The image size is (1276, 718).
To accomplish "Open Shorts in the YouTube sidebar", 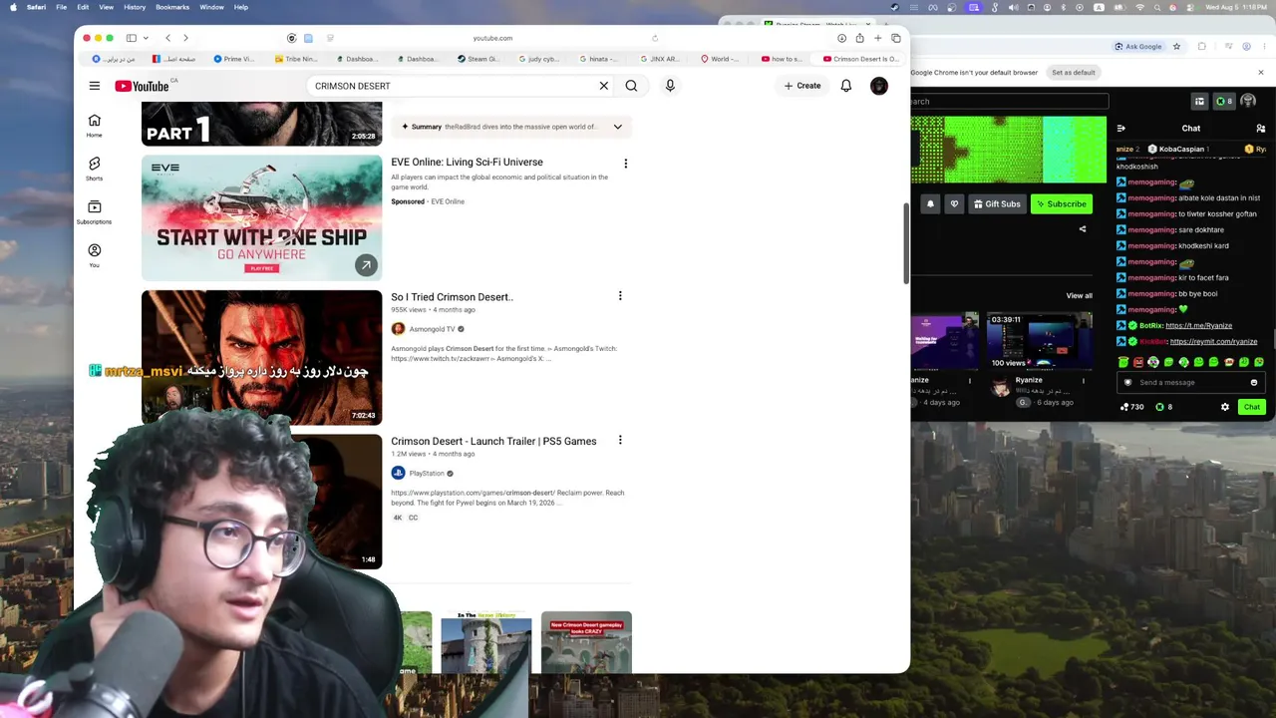I will pyautogui.click(x=94, y=168).
